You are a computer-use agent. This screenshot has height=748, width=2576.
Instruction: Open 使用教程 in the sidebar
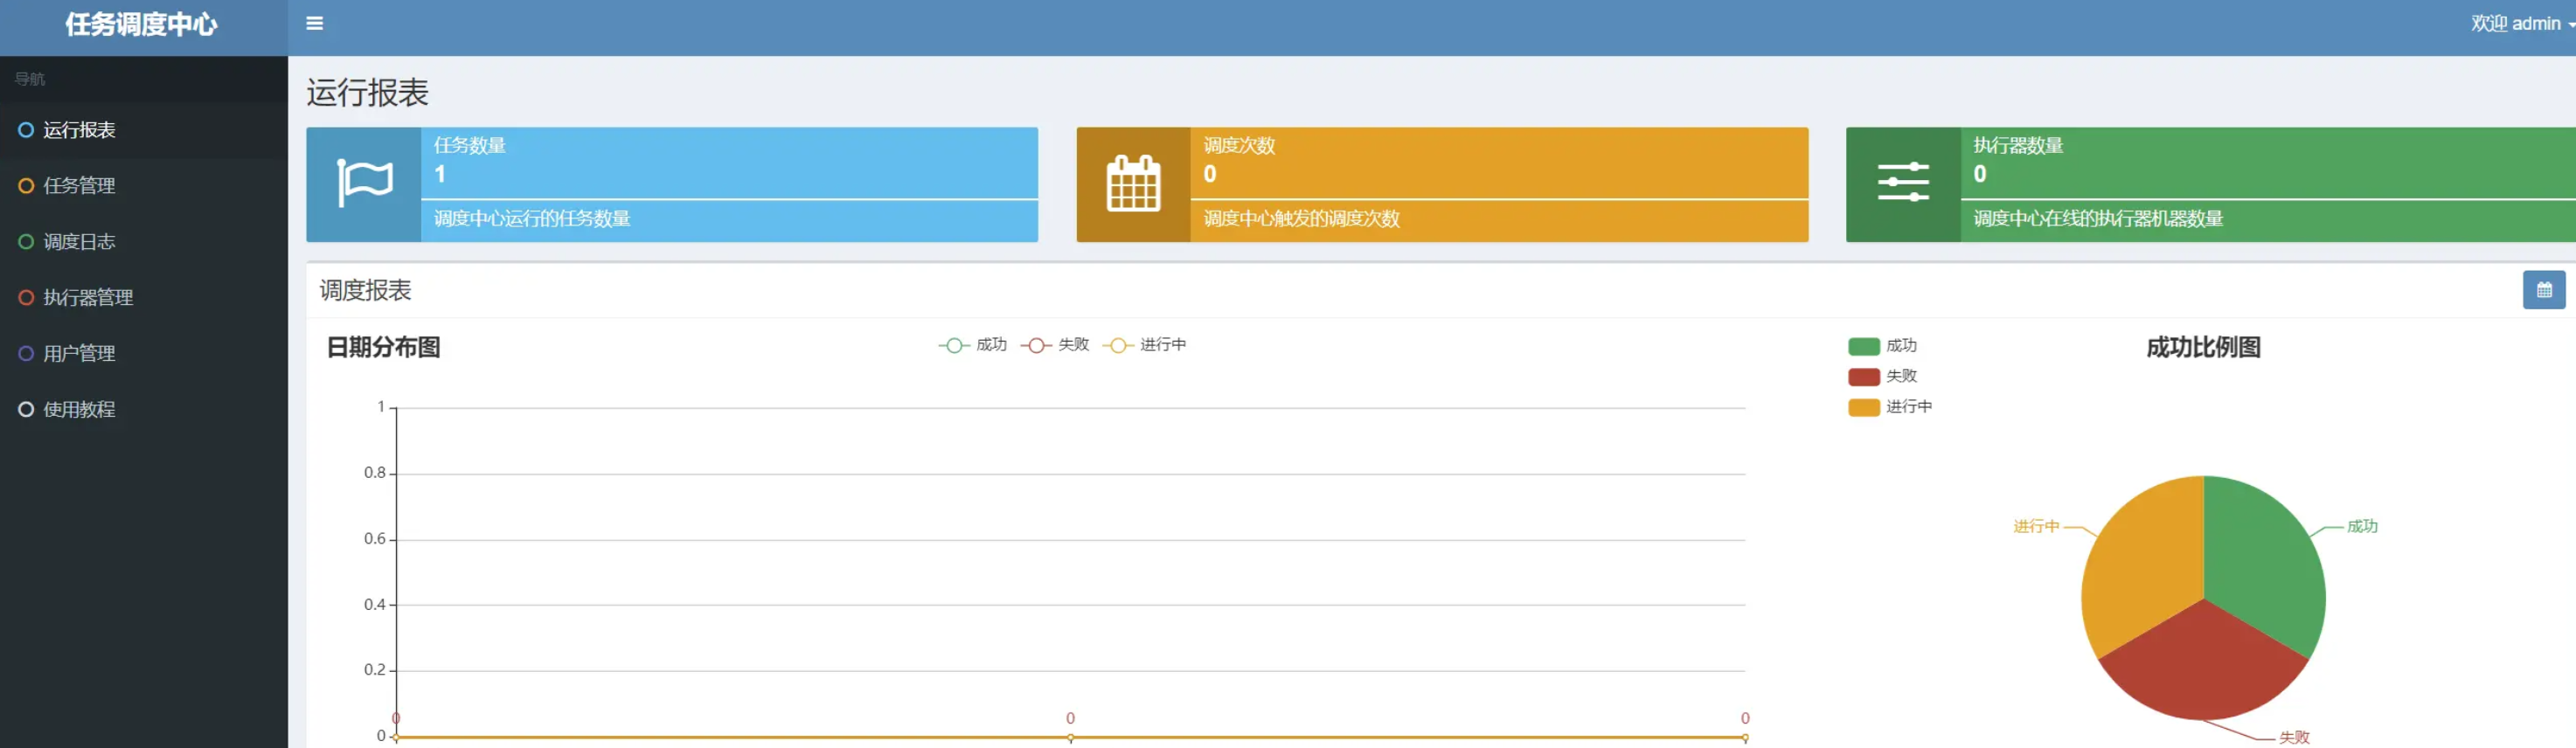click(x=144, y=410)
